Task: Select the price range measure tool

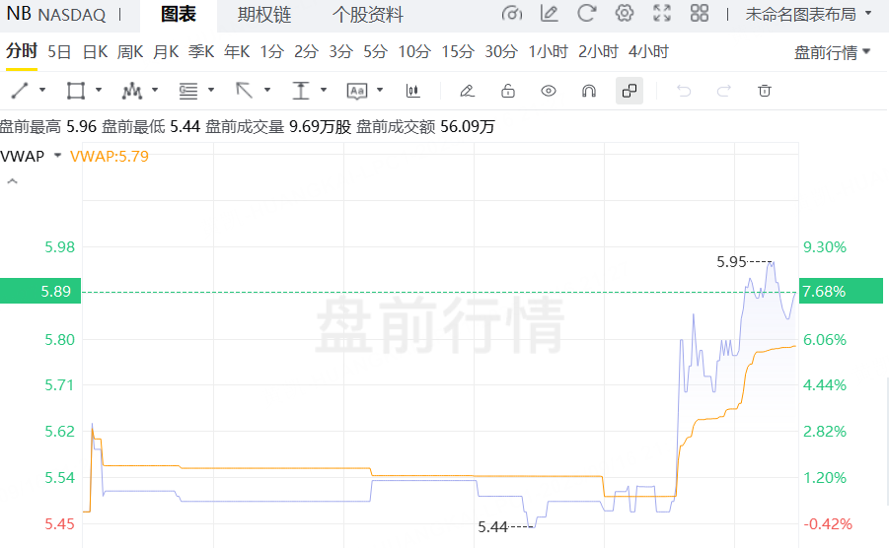Action: tap(301, 91)
